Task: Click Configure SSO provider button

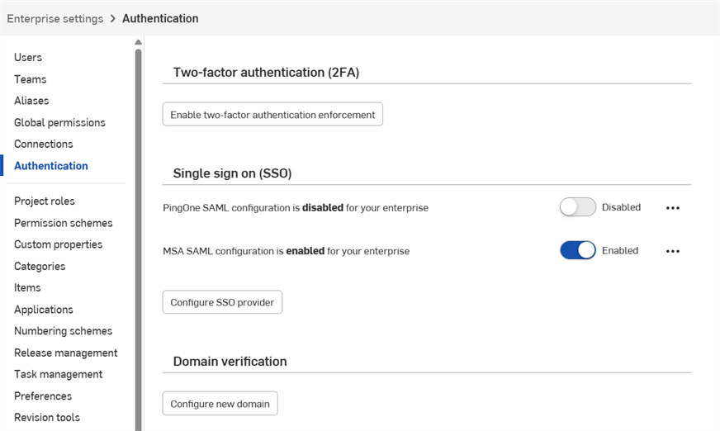Action: (x=222, y=303)
